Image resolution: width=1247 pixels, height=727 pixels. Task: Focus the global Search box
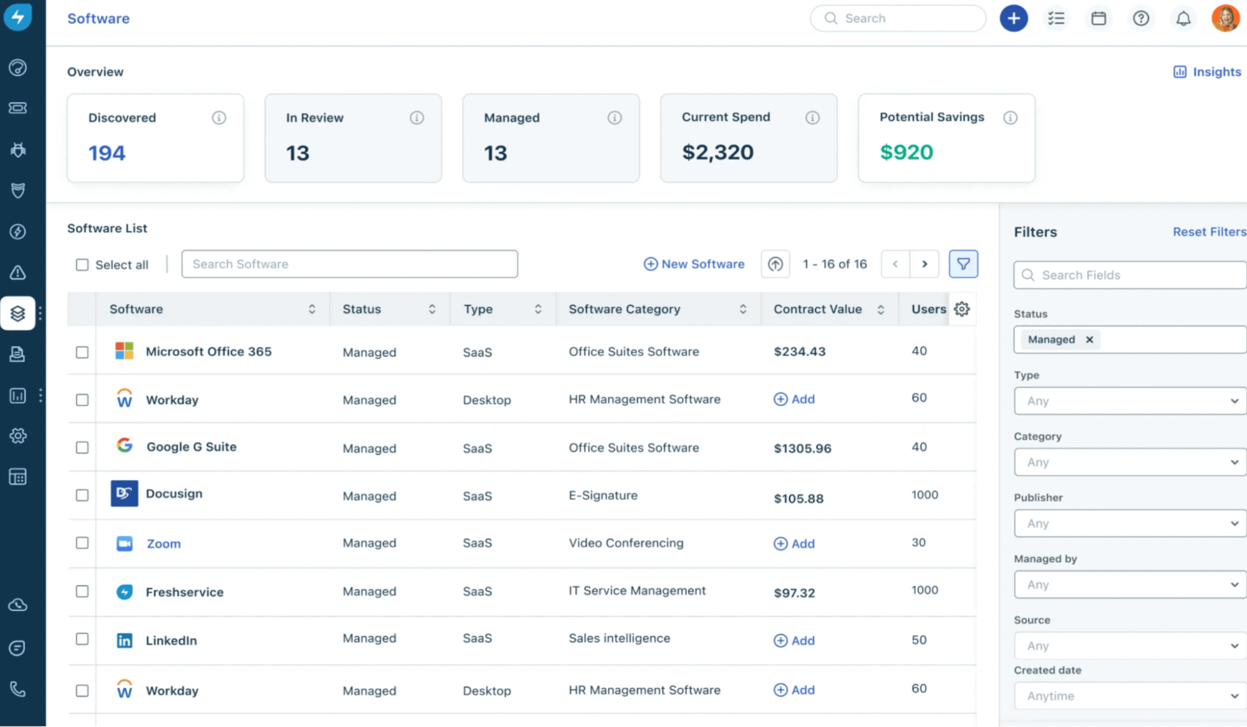(x=898, y=18)
